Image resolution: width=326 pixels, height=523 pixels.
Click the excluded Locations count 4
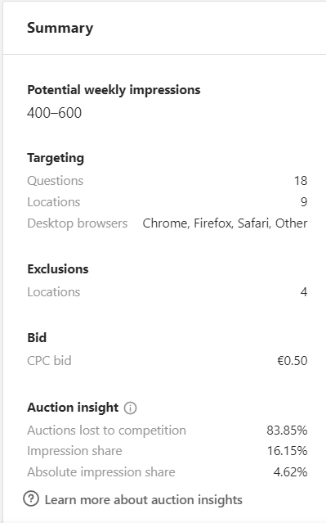coord(304,292)
